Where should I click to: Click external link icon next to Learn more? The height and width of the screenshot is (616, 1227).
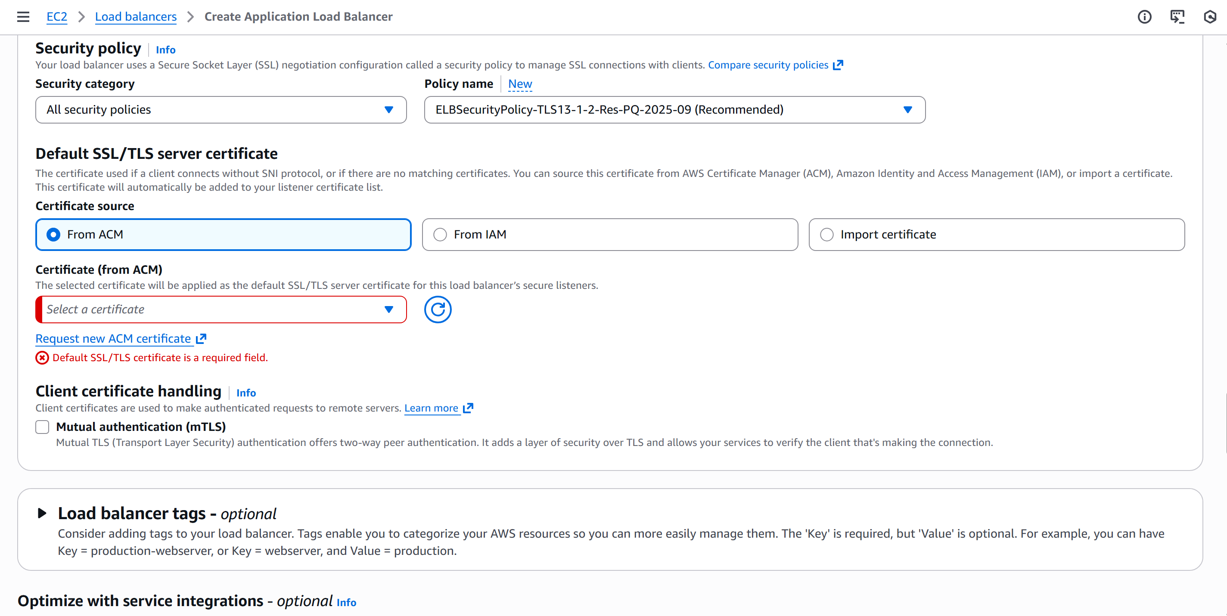tap(468, 408)
